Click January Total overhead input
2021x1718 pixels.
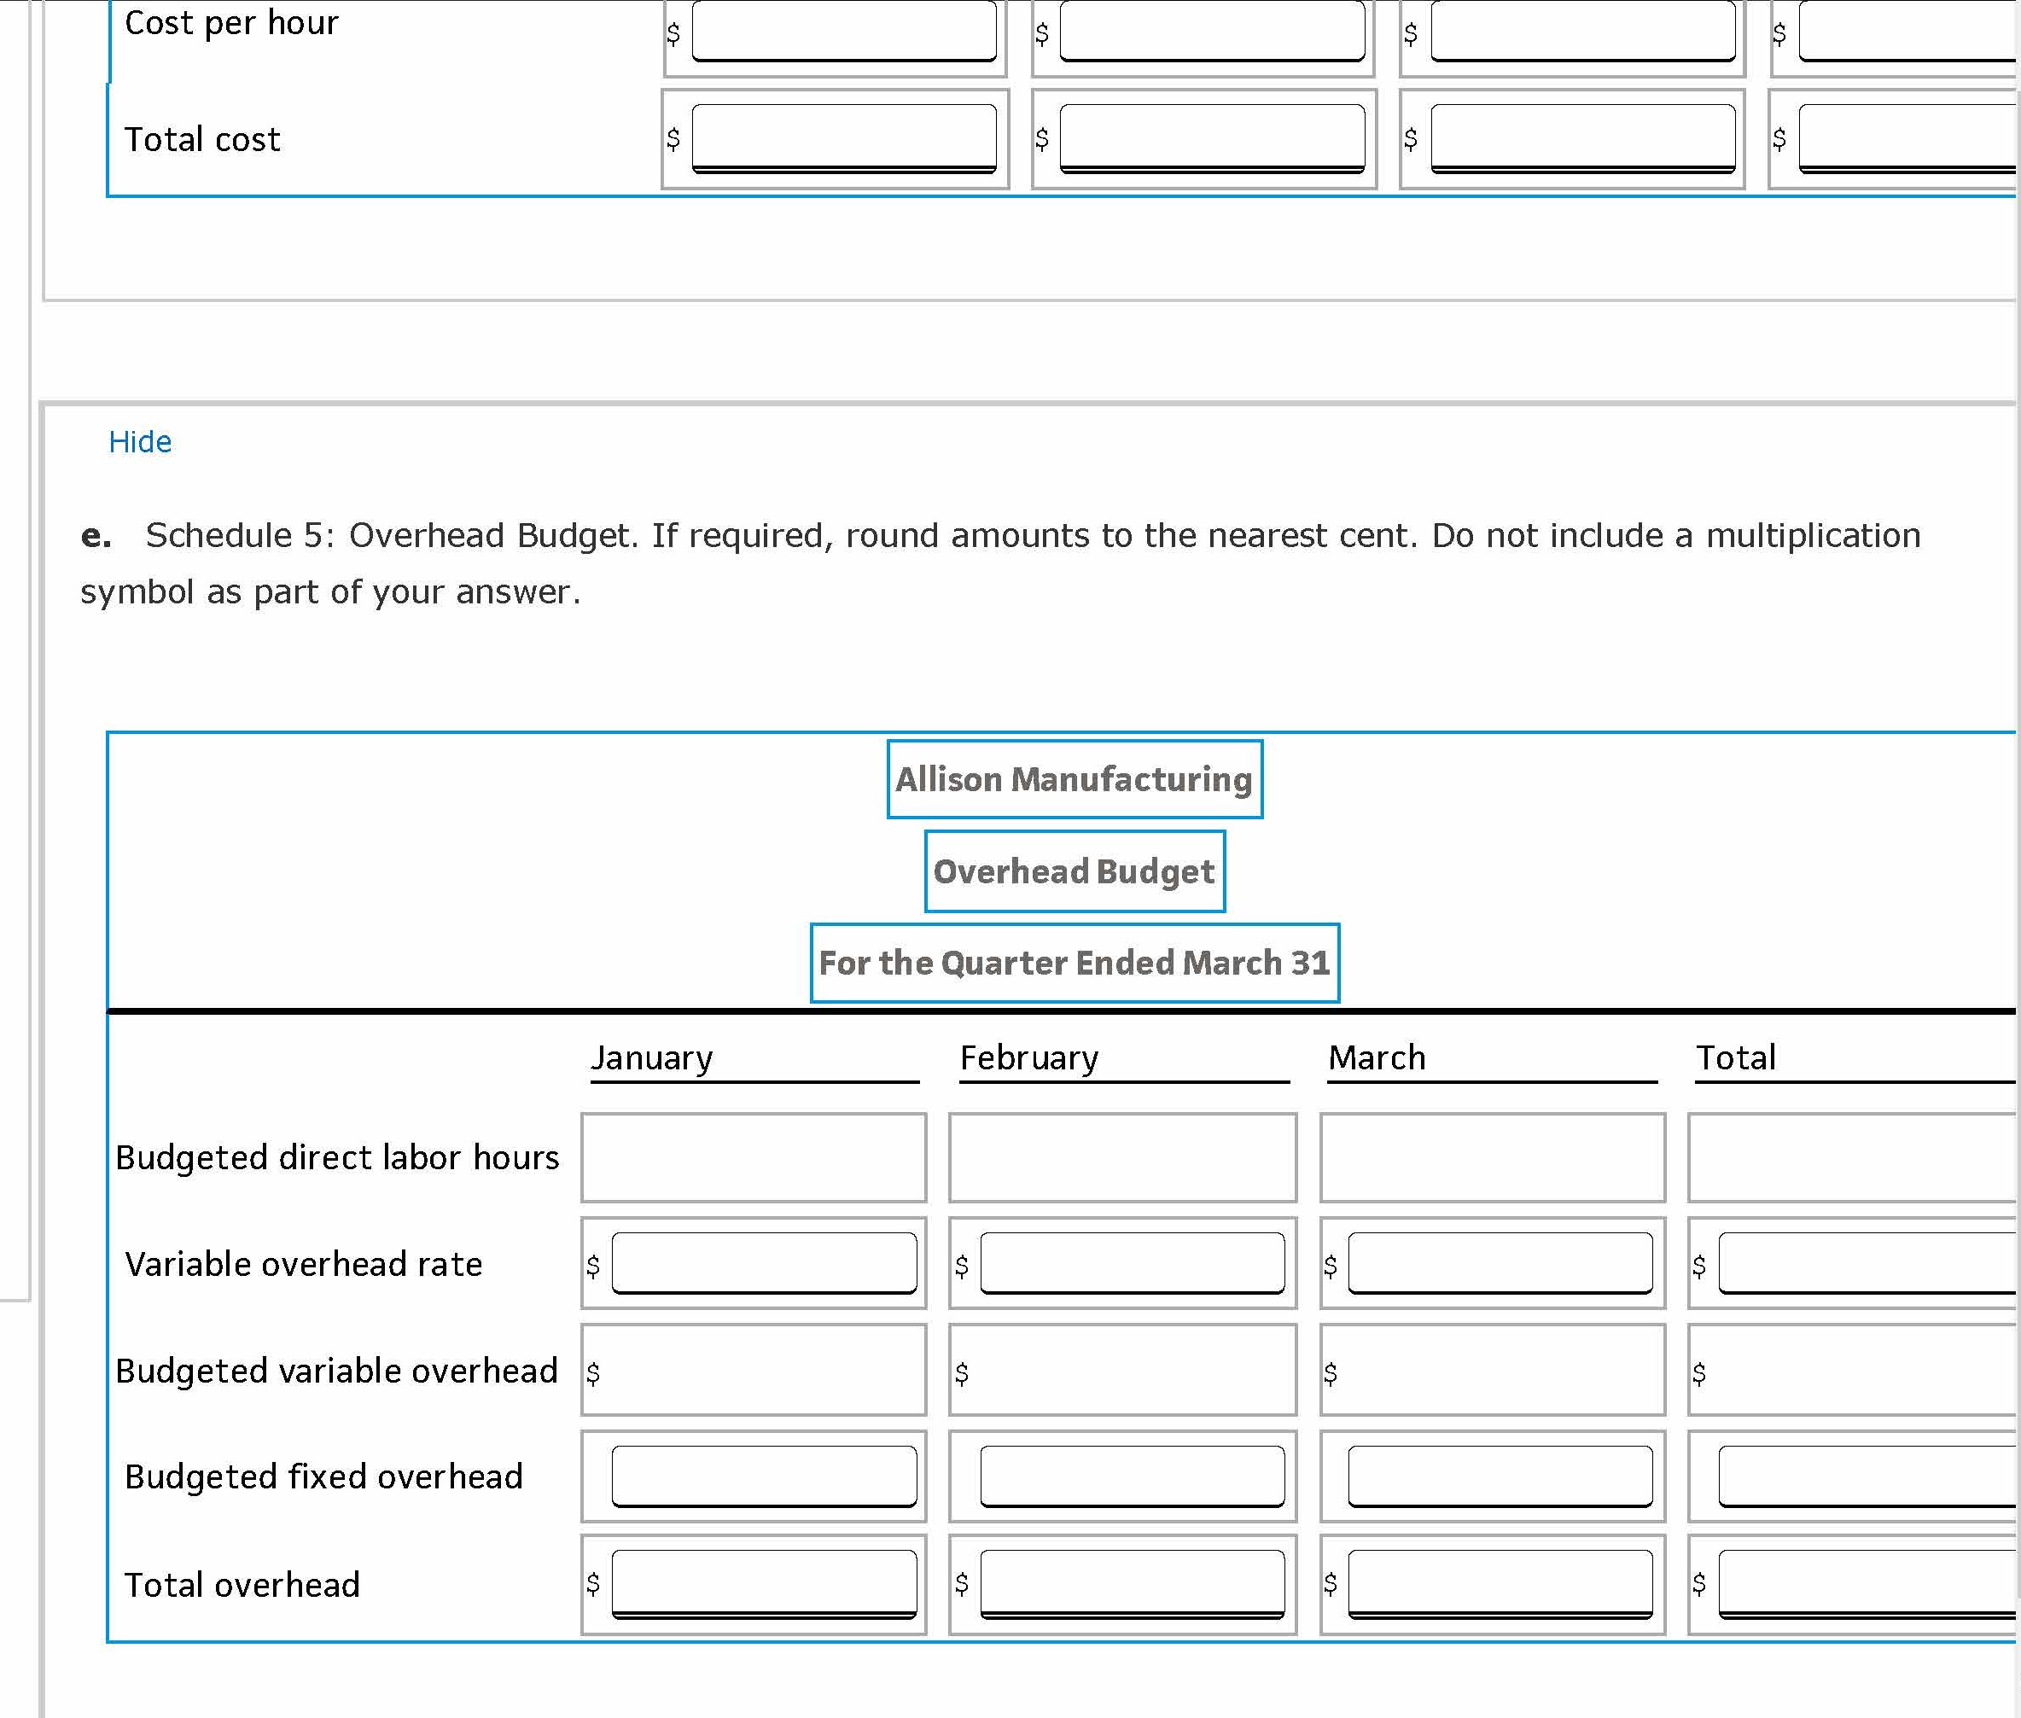764,1582
